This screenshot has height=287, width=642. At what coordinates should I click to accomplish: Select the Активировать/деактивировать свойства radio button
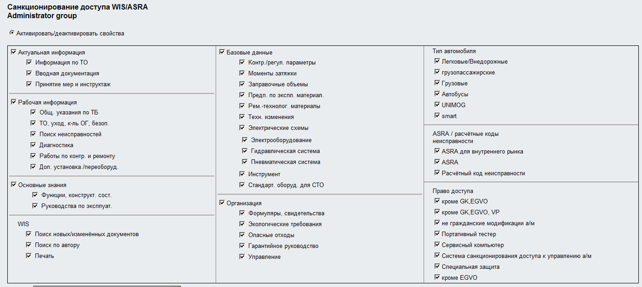point(12,33)
